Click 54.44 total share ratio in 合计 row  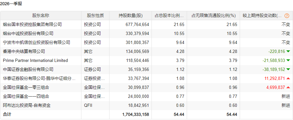coord(179,115)
